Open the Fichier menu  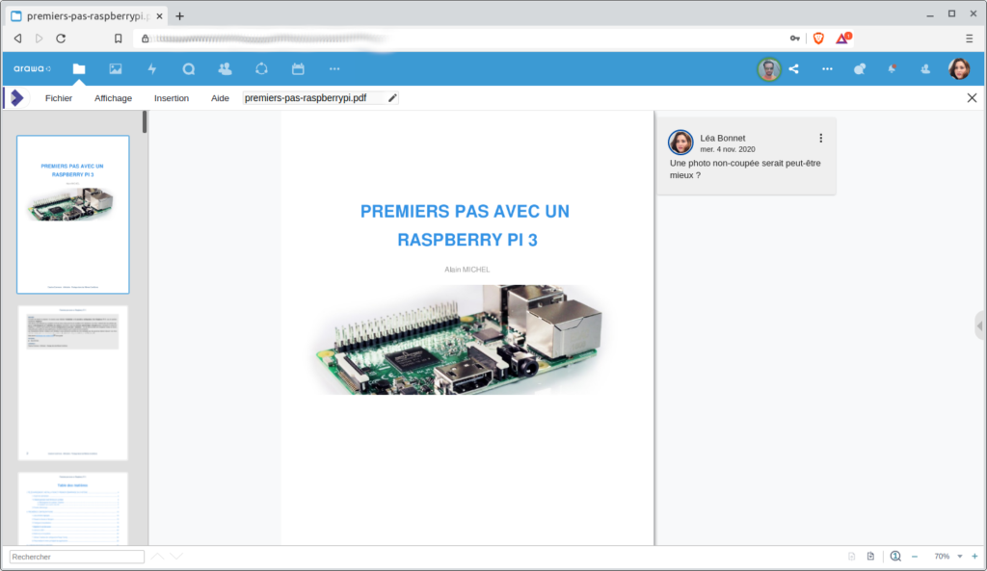(x=59, y=98)
